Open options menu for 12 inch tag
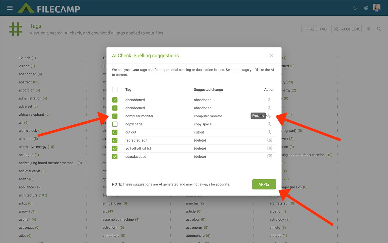388x243 pixels. coord(87,58)
